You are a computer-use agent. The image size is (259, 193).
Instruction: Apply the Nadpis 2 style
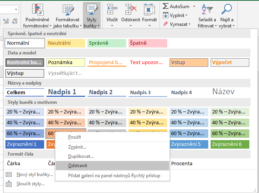pos(107,92)
